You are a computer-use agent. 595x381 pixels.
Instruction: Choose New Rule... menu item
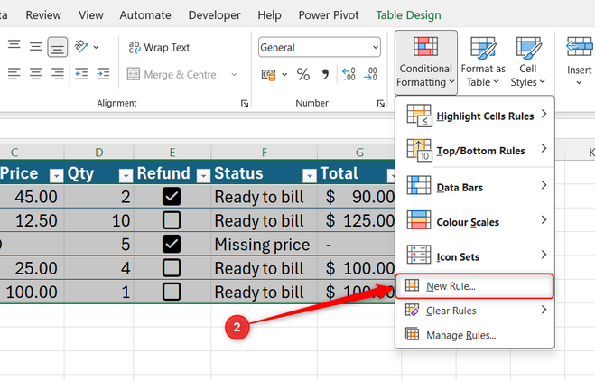point(474,286)
